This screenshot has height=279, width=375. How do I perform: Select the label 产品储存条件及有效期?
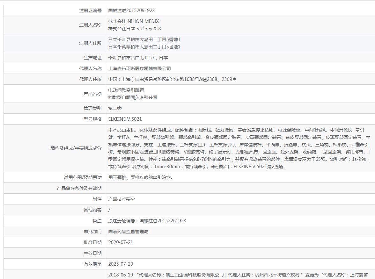click(79, 188)
